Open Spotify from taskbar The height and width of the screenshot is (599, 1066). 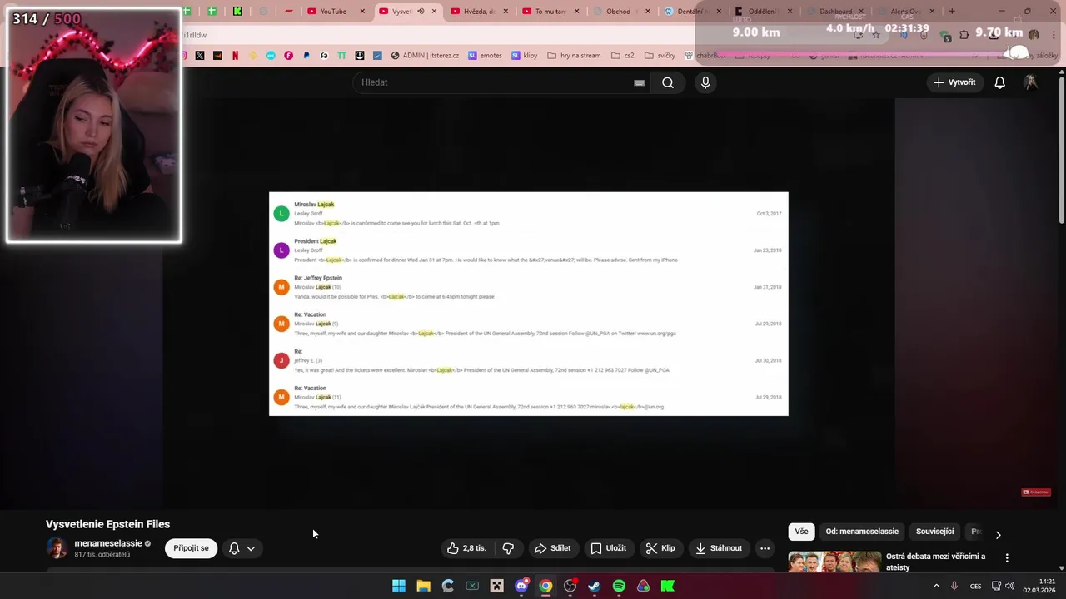coord(619,586)
